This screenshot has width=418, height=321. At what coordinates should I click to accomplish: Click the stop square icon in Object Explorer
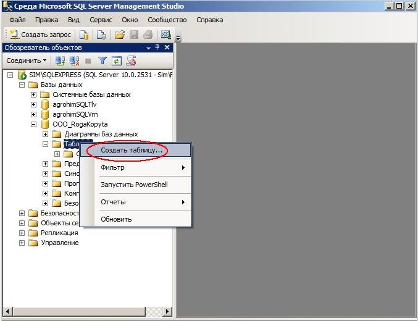point(88,61)
